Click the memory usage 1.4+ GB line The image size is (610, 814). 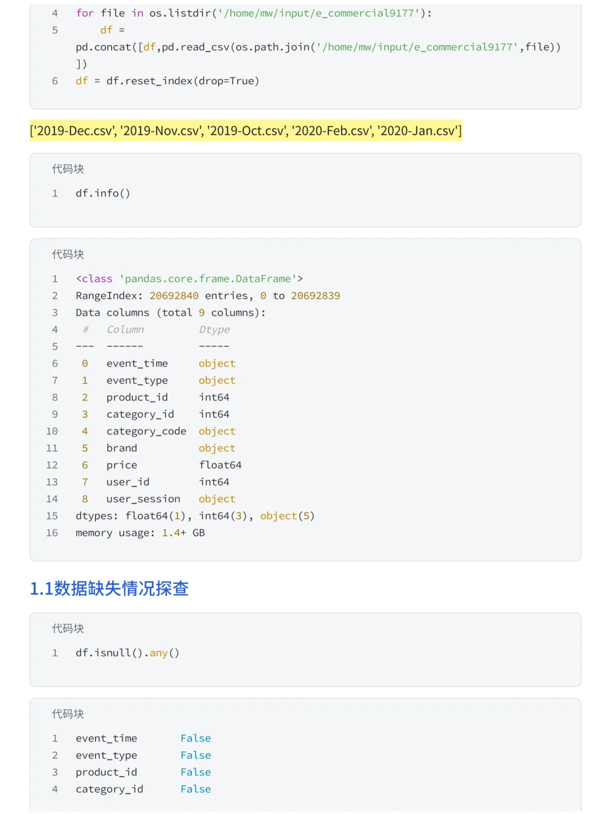pyautogui.click(x=140, y=533)
